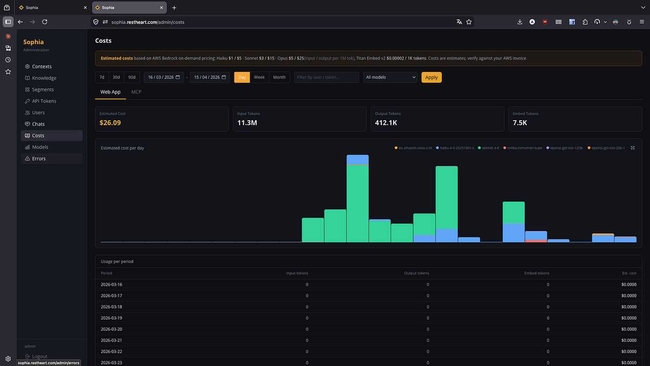Image resolution: width=650 pixels, height=366 pixels.
Task: Click the Estimated Cost $26.09 card
Action: point(162,119)
